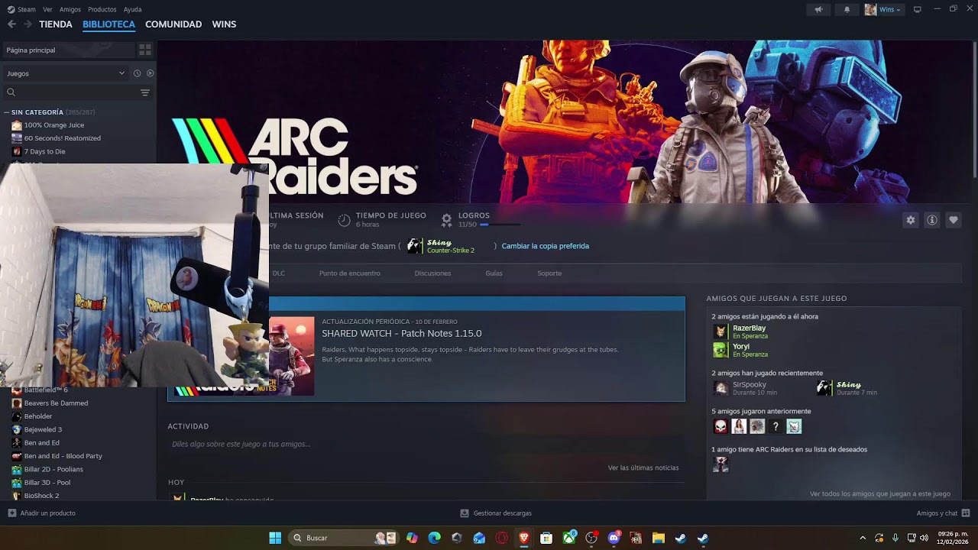Open ARC Raiders settings gear
978x550 pixels.
pyautogui.click(x=911, y=220)
